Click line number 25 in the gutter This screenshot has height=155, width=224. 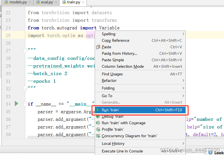(8, 35)
